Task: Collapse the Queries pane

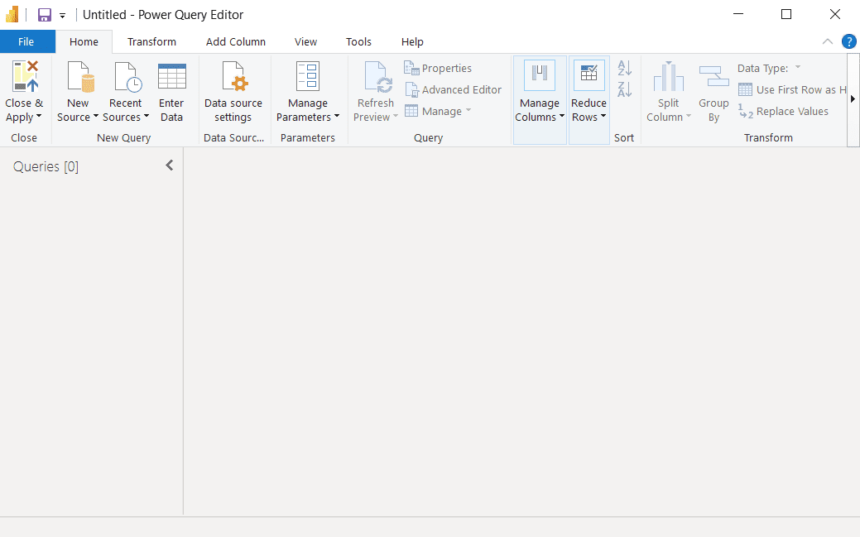Action: point(169,165)
